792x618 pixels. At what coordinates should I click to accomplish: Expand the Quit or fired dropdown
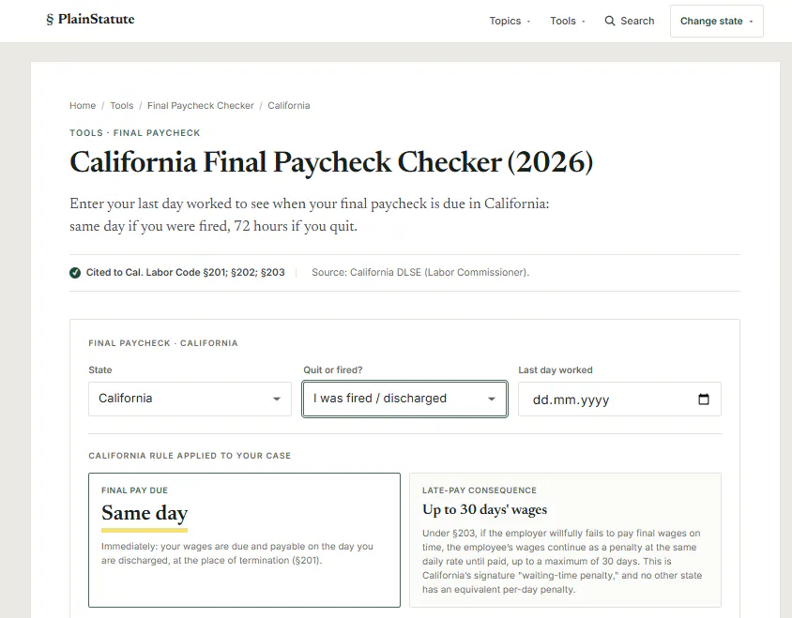(x=404, y=399)
